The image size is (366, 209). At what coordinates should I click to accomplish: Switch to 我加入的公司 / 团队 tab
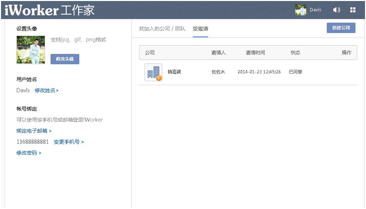coord(162,29)
